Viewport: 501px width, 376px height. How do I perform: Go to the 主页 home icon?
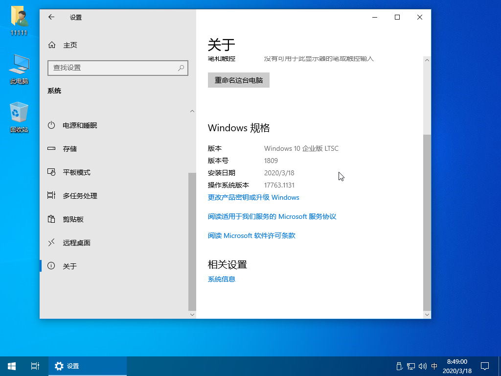click(x=52, y=45)
